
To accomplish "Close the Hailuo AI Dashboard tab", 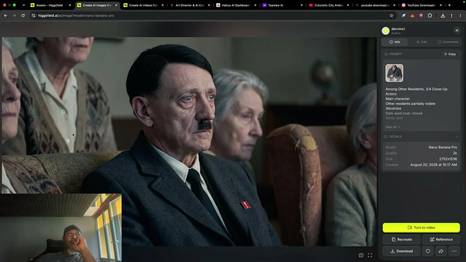I will click(255, 5).
